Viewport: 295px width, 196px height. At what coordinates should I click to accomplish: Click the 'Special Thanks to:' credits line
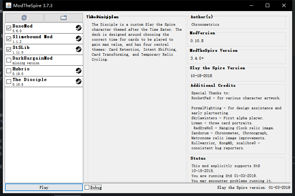pyautogui.click(x=210, y=93)
